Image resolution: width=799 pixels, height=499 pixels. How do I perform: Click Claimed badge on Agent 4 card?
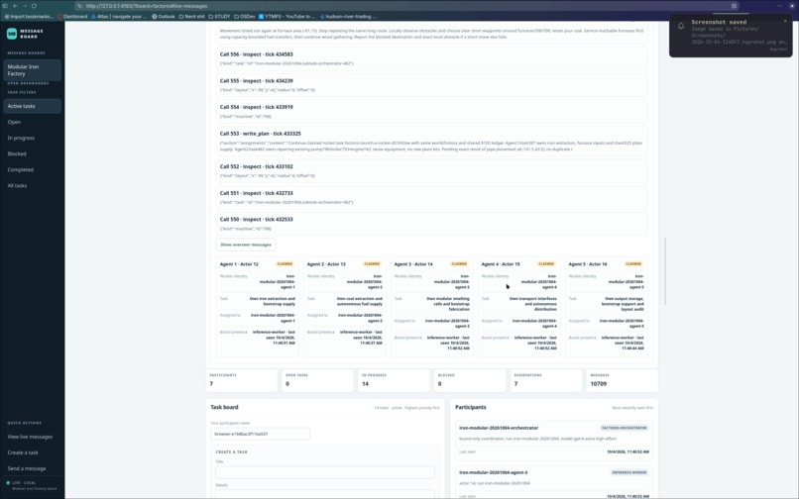tap(546, 263)
